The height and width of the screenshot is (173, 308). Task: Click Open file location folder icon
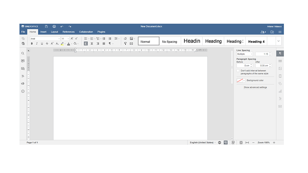[272, 32]
